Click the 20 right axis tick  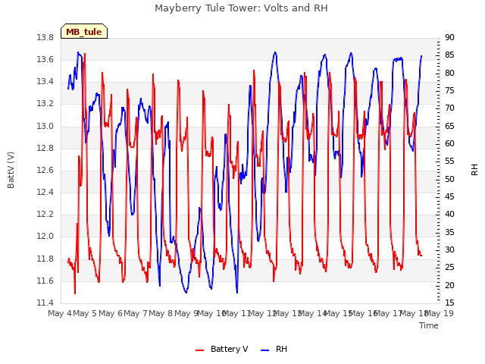[449, 285]
